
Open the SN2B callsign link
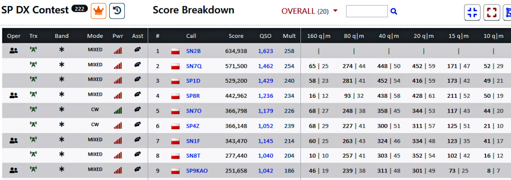click(x=193, y=51)
